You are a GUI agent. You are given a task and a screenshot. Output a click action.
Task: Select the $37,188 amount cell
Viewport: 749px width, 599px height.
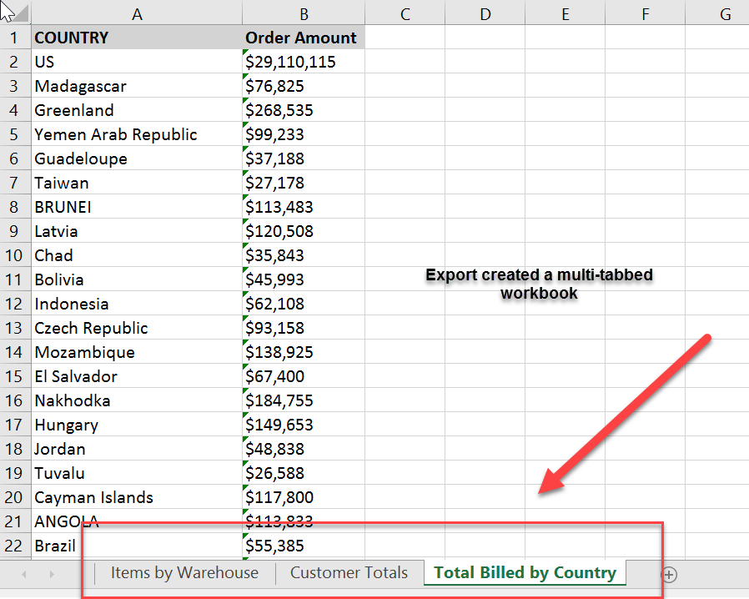[x=304, y=159]
